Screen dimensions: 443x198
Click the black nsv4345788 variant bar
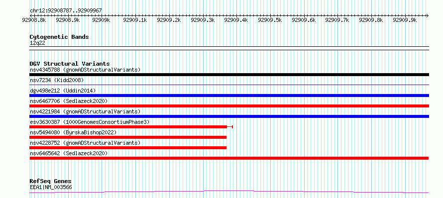(x=229, y=75)
